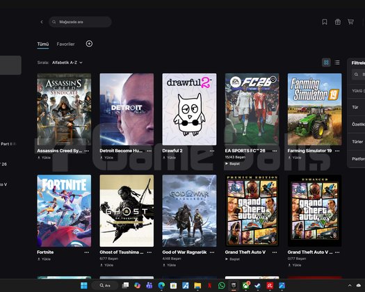This screenshot has width=365, height=292.
Task: Click Yükle under Farming Simulator 19
Action: click(295, 158)
